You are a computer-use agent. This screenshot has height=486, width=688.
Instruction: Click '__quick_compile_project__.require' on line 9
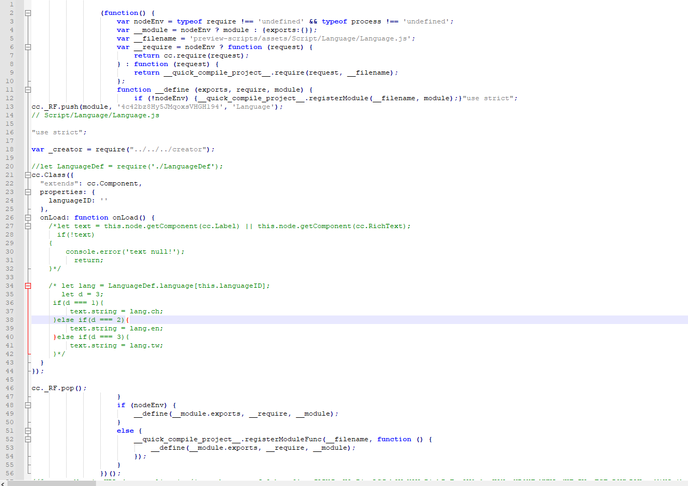[x=234, y=72]
